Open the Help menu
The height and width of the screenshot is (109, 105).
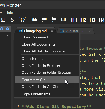9,13
